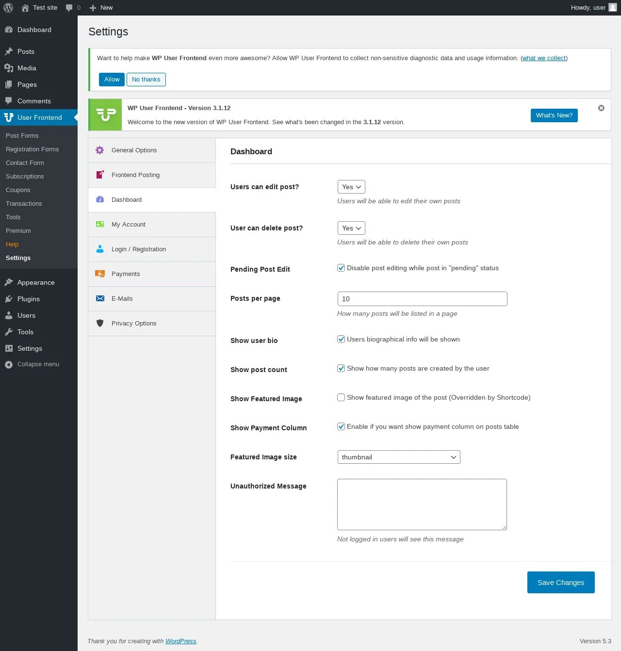Open Transactions submenu item
The width and height of the screenshot is (621, 651).
pos(24,204)
